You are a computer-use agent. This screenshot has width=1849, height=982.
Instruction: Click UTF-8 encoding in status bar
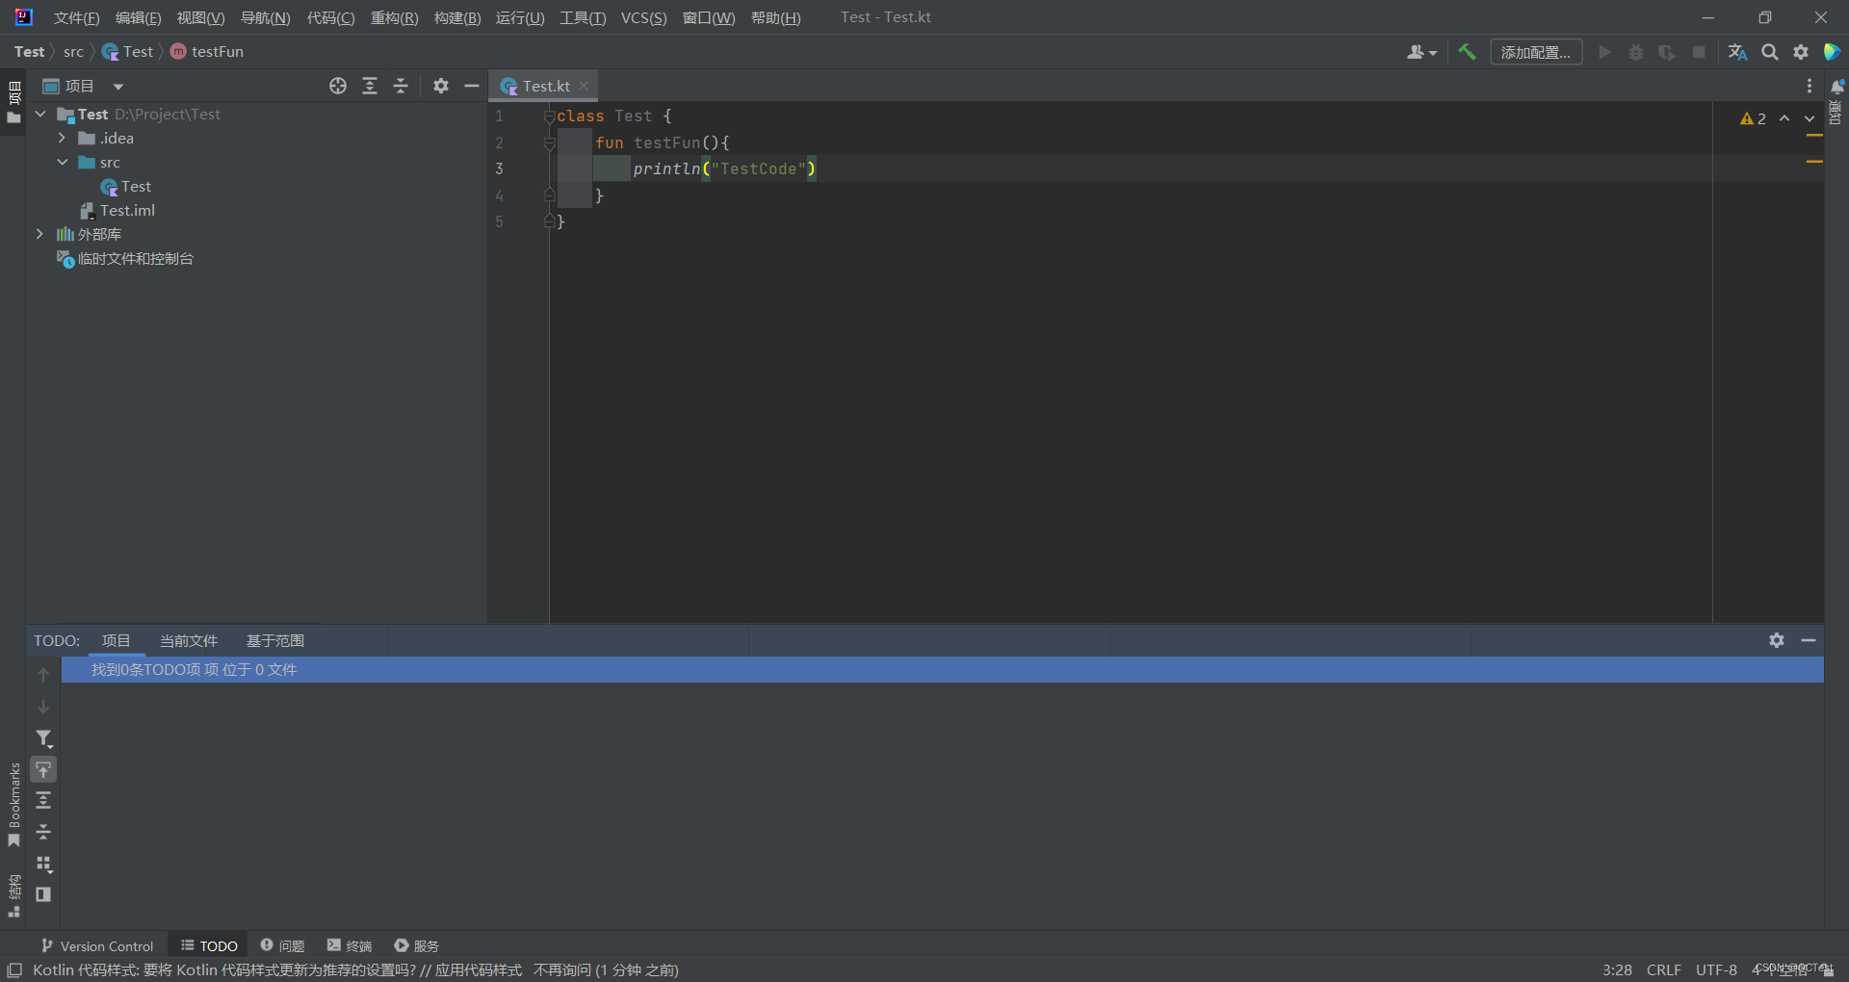coord(1716,969)
